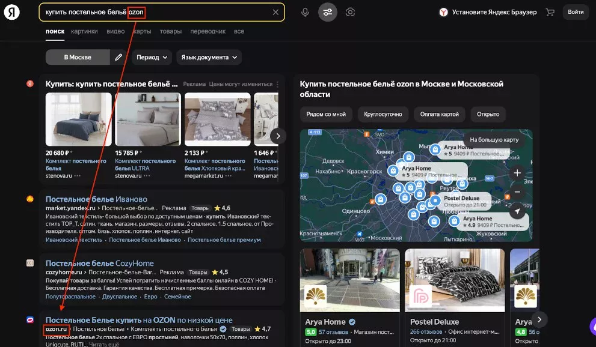
Task: Open the Postel Deluxe card title
Action: click(x=434, y=322)
